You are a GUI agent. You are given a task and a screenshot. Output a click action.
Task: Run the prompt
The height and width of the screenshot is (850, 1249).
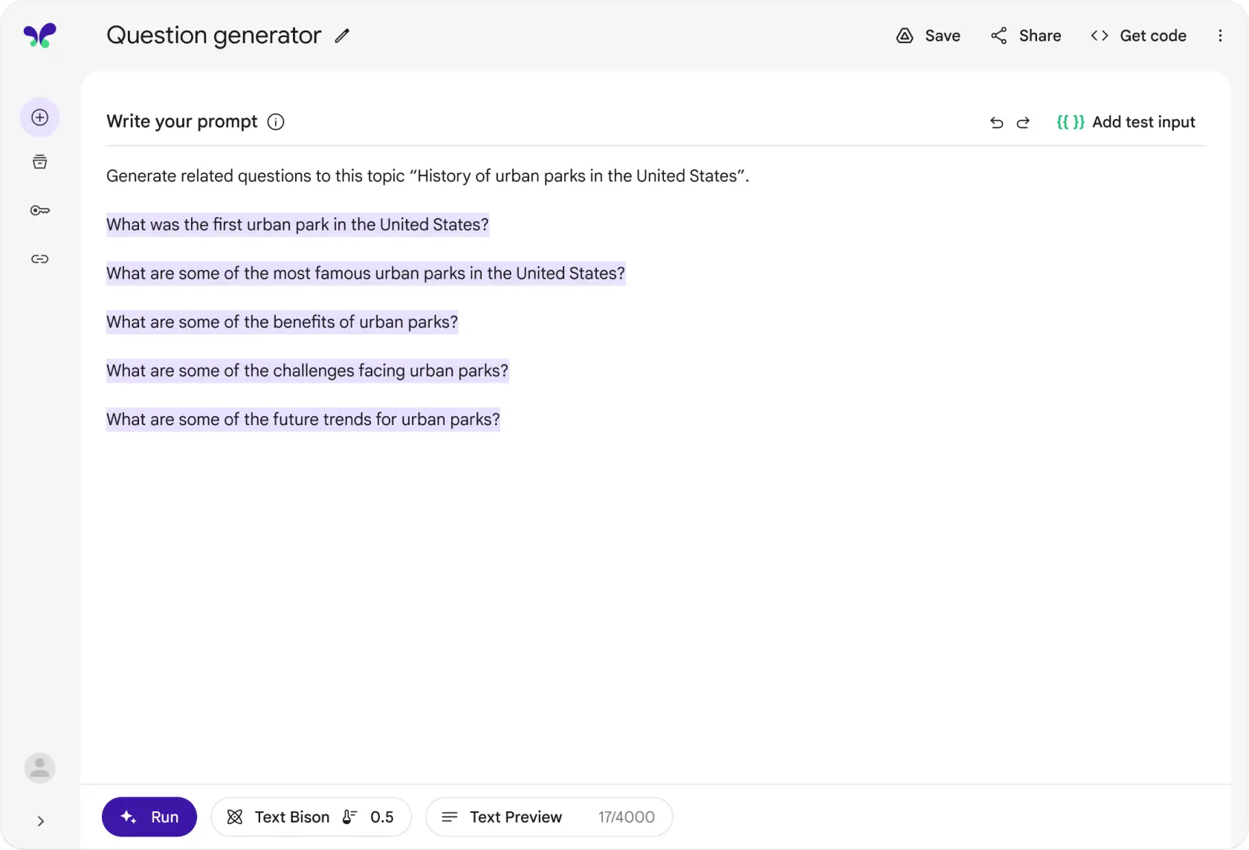pyautogui.click(x=149, y=817)
